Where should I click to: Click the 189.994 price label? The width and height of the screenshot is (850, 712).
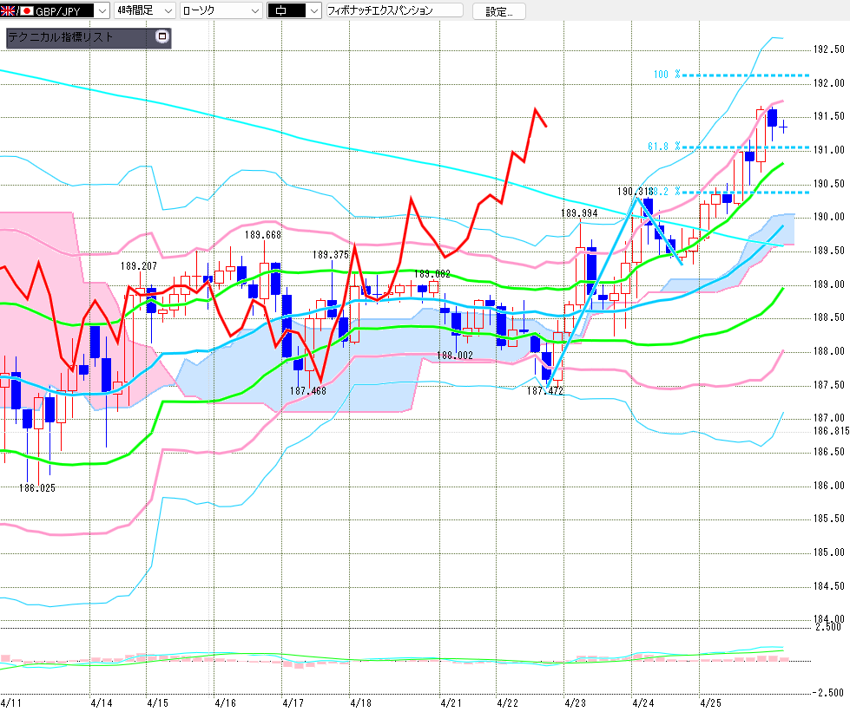click(x=579, y=212)
